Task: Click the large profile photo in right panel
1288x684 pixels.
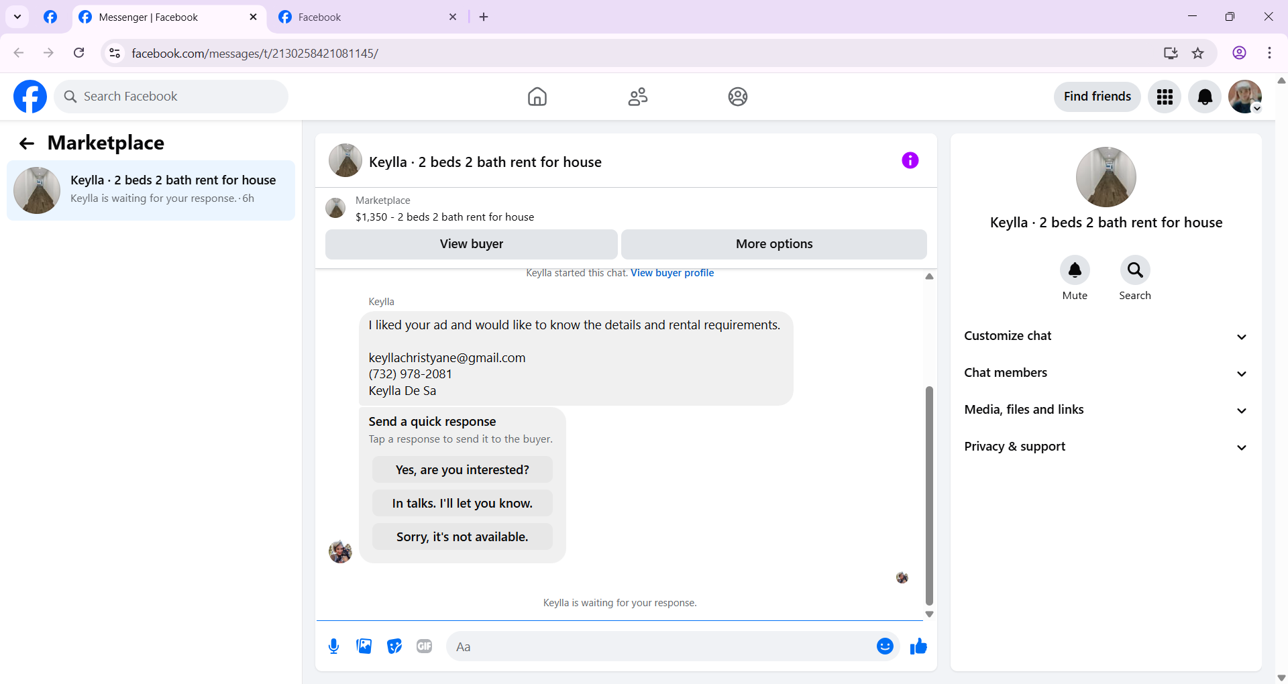Action: (x=1106, y=177)
